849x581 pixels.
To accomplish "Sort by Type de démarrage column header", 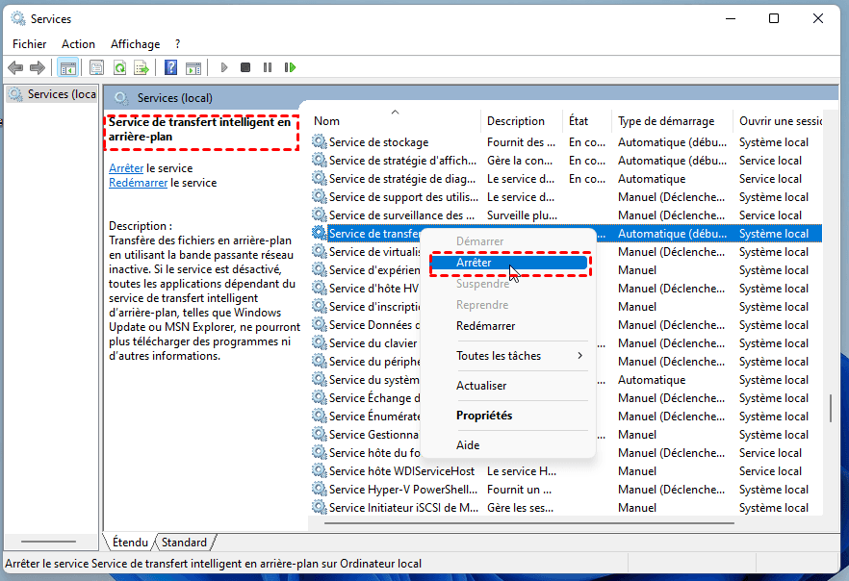I will [673, 121].
